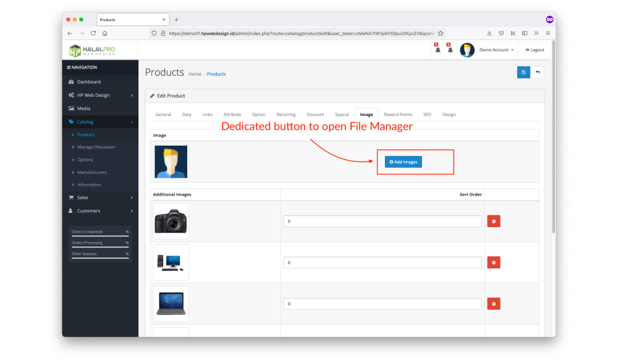Click the main product avatar image thumbnail
The image size is (618, 361).
171,162
